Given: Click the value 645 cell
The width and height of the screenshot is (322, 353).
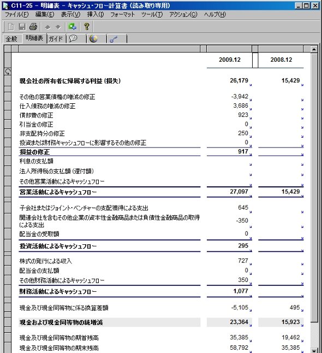Looking at the screenshot, I should [243, 207].
